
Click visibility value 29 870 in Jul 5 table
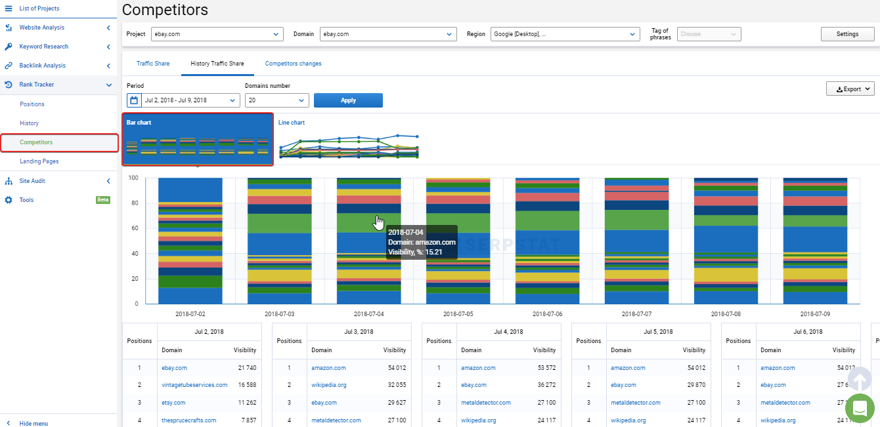click(x=695, y=385)
